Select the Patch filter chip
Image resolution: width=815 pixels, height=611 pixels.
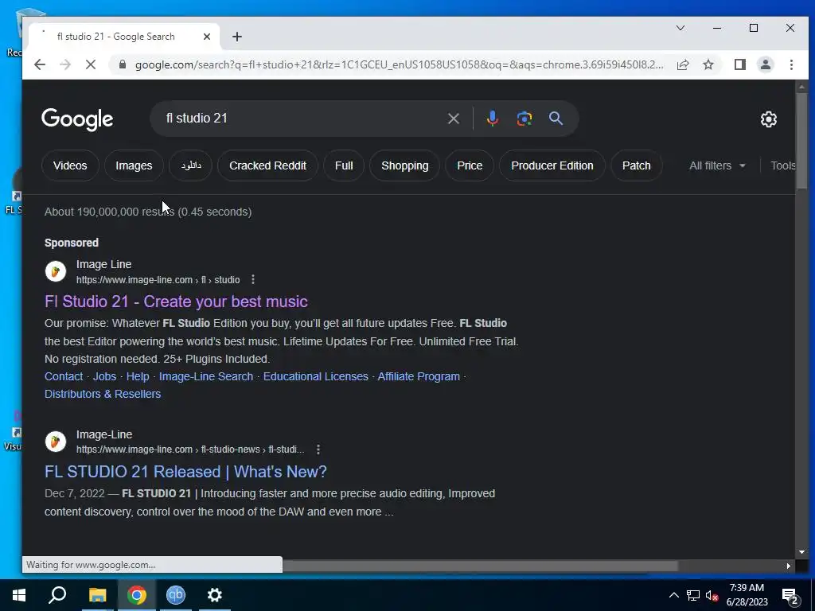click(636, 165)
